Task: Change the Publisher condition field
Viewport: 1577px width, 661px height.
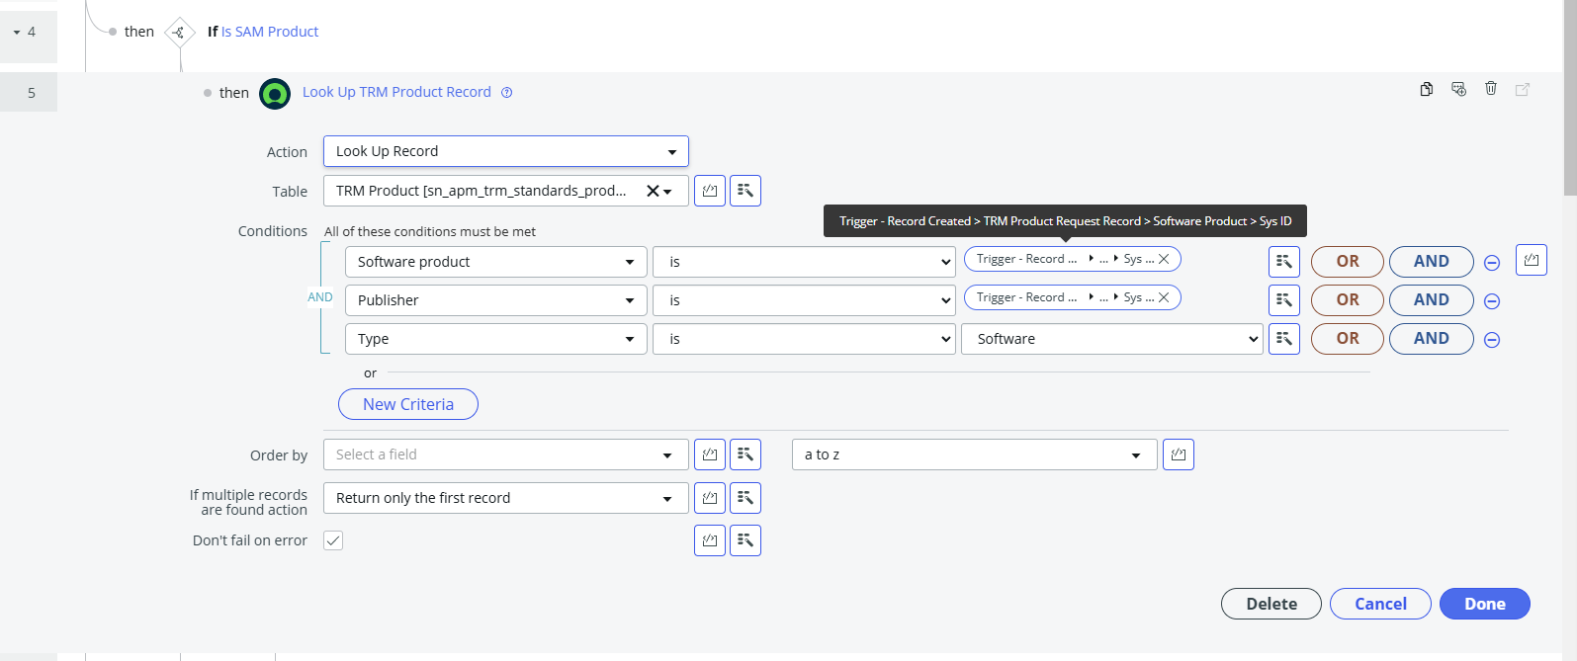Action: 496,300
